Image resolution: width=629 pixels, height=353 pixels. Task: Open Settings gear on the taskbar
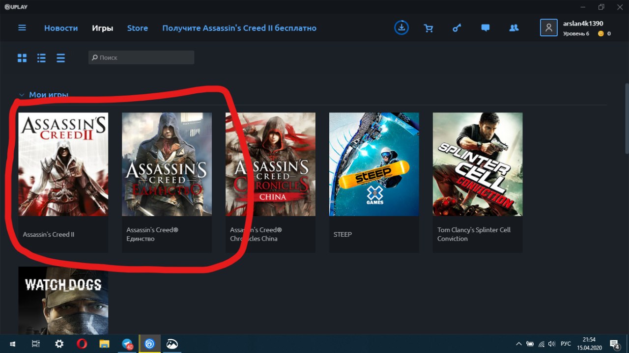pos(59,344)
